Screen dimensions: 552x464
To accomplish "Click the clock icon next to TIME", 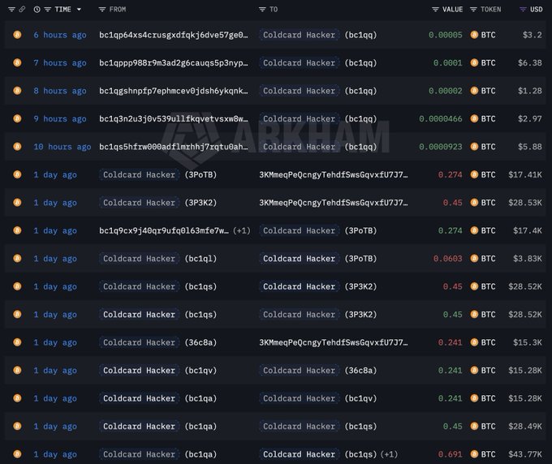I will tap(37, 10).
